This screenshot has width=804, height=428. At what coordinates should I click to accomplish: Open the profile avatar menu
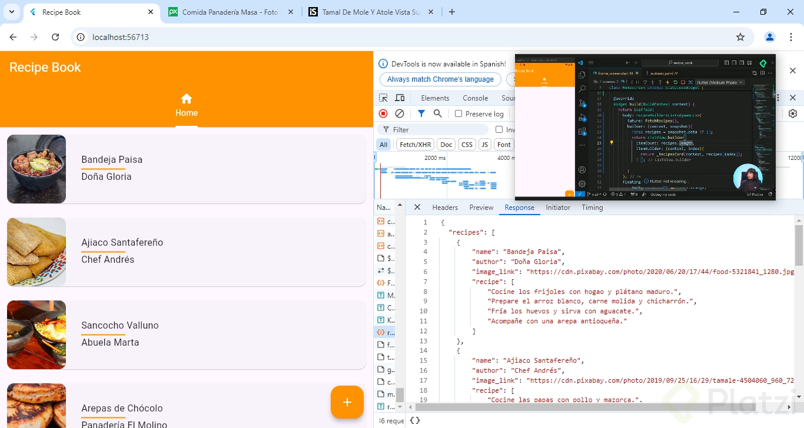click(x=769, y=37)
